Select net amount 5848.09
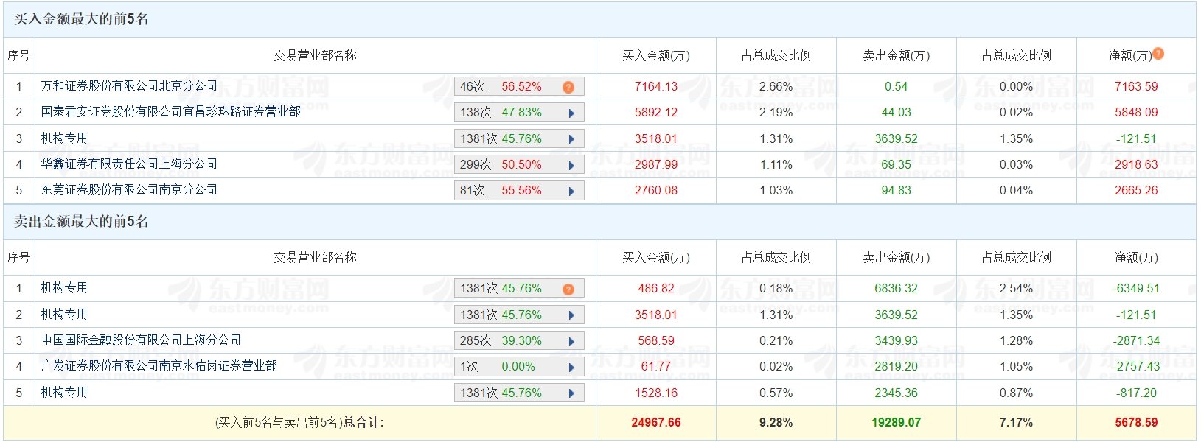The height and width of the screenshot is (442, 1201). coord(1136,113)
